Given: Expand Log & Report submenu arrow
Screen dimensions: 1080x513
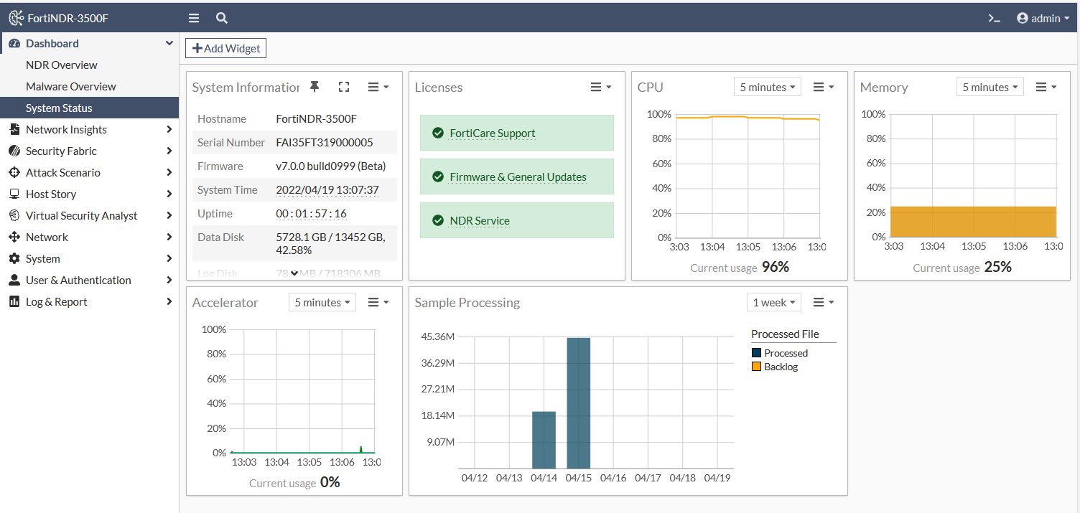Looking at the screenshot, I should 169,302.
